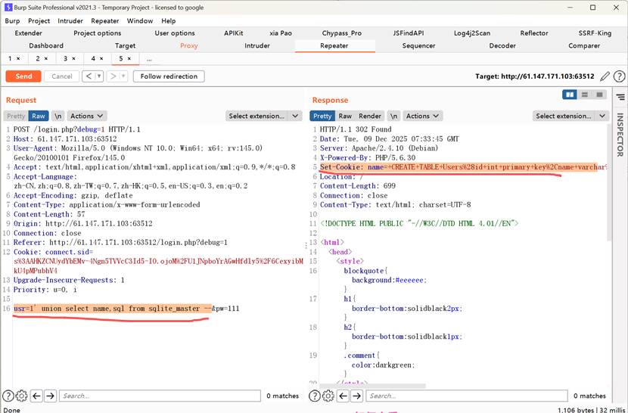Click the Burp Suite logo icon in title bar
The height and width of the screenshot is (413, 628).
8,8
